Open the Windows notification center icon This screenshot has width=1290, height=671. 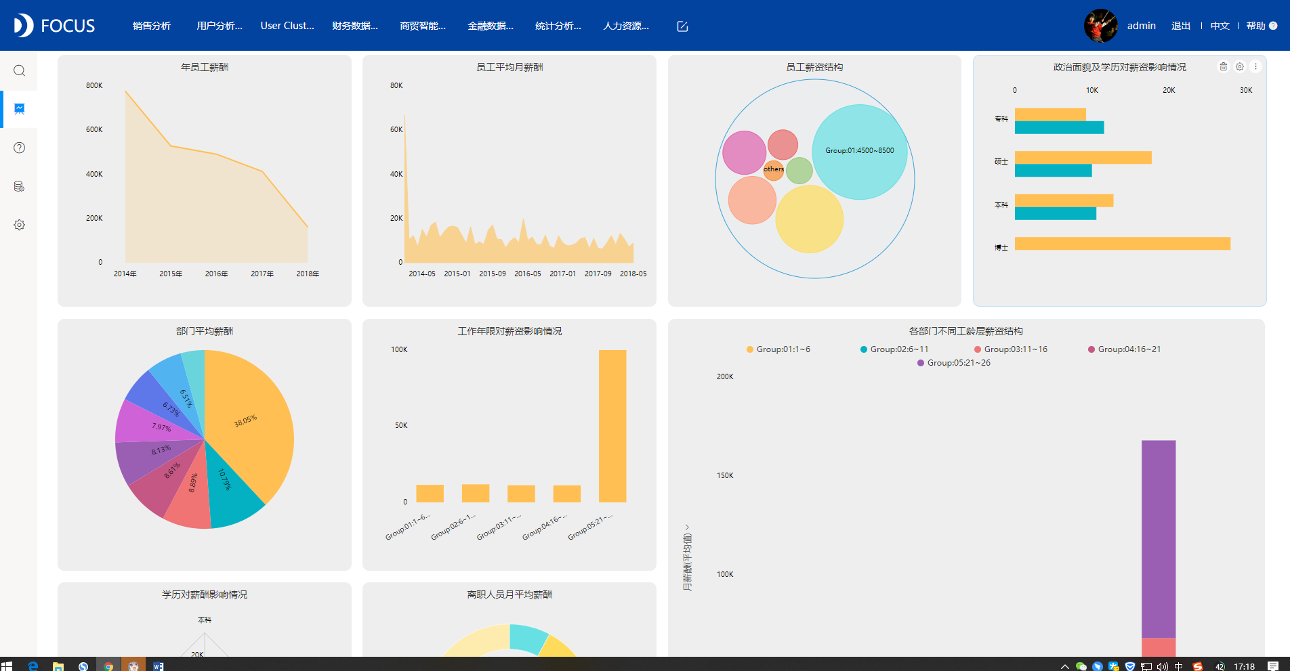1273,666
